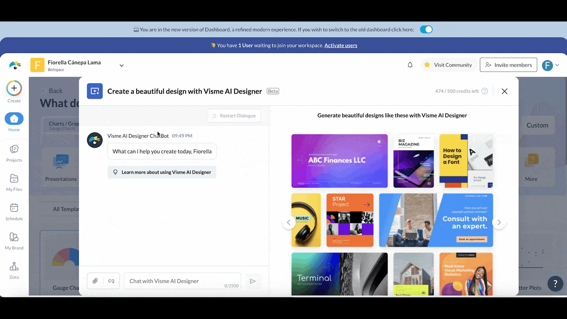Image resolution: width=567 pixels, height=319 pixels.
Task: Open Projects in the left sidebar
Action: pyautogui.click(x=14, y=153)
